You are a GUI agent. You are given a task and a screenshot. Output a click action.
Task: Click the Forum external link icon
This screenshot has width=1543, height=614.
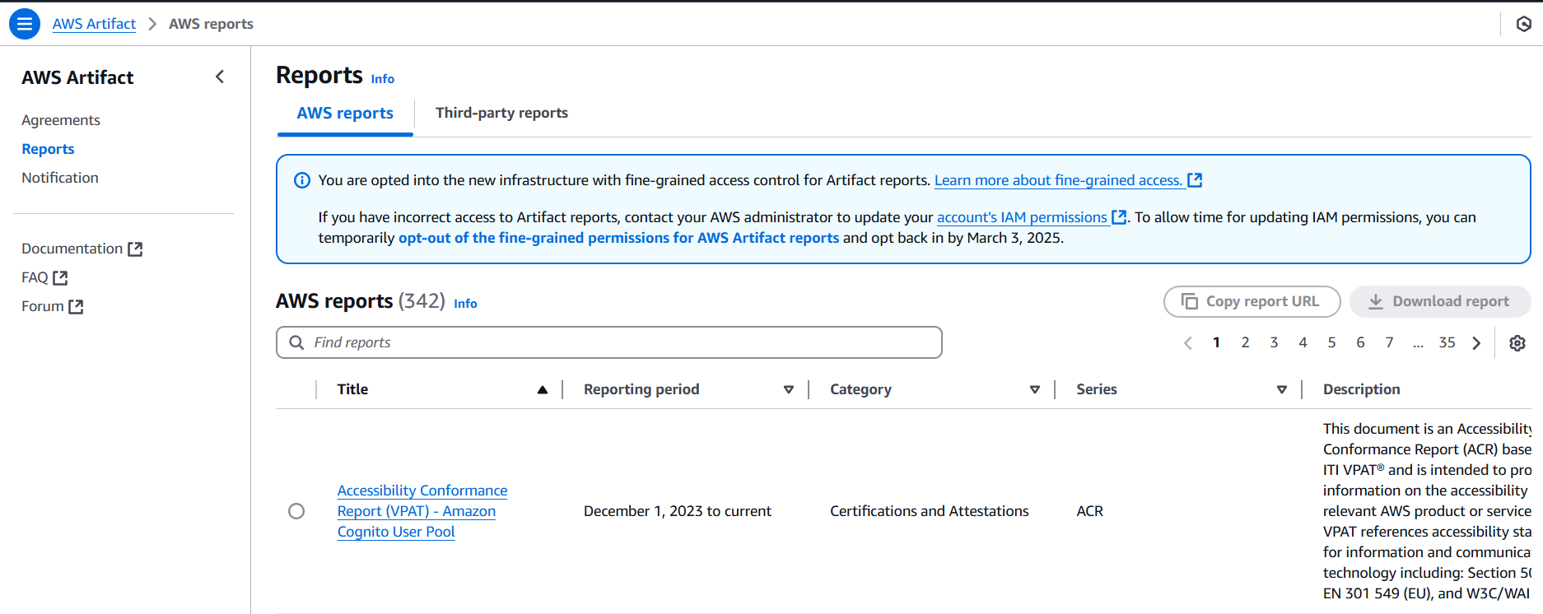point(76,306)
